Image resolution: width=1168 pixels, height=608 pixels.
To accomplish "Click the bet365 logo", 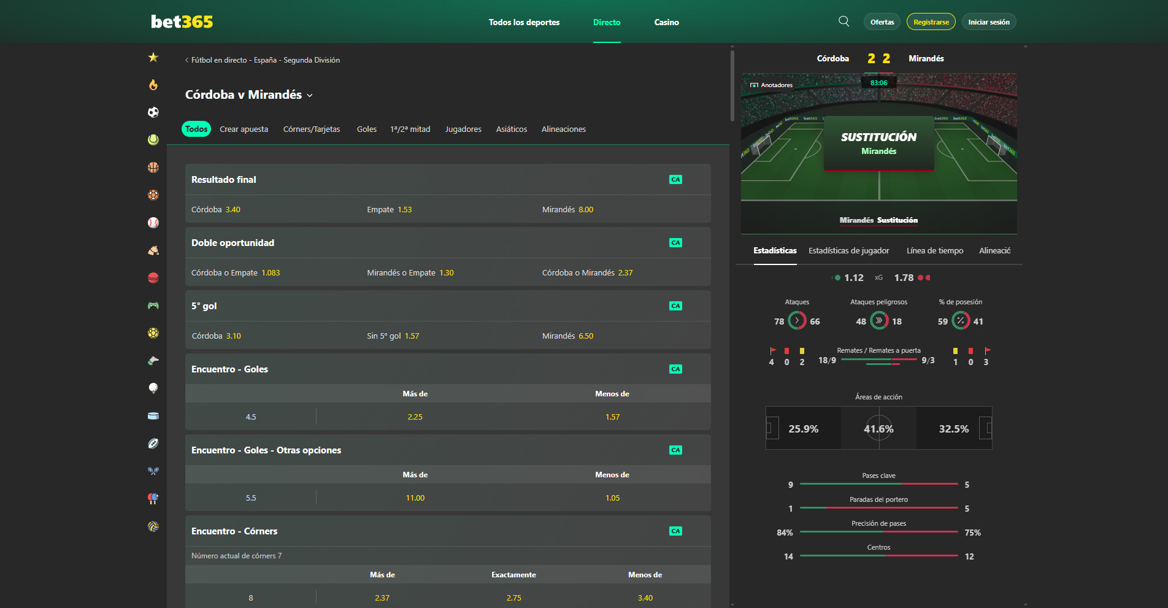I will pos(182,22).
